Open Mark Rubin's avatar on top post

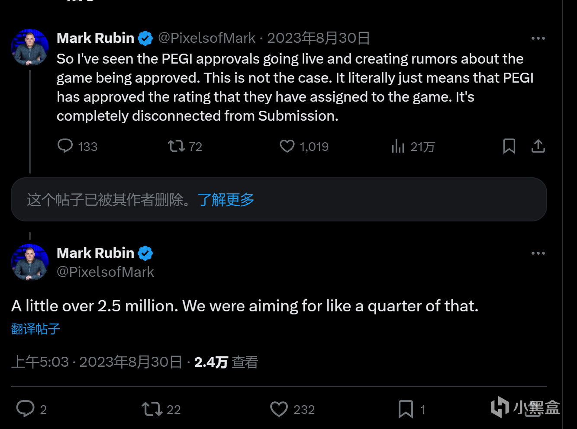point(30,48)
